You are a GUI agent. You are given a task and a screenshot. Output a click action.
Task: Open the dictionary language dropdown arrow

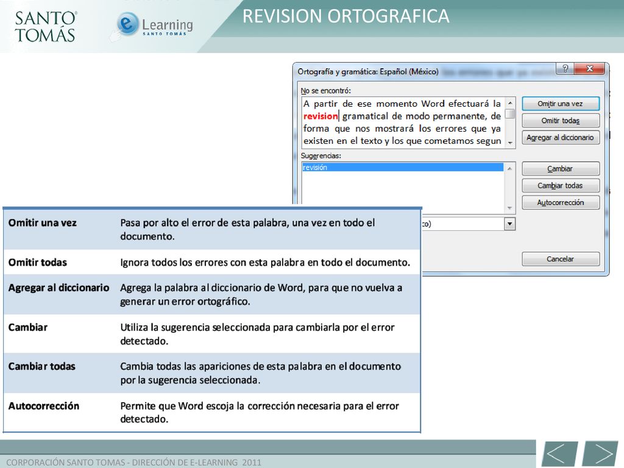click(x=510, y=224)
